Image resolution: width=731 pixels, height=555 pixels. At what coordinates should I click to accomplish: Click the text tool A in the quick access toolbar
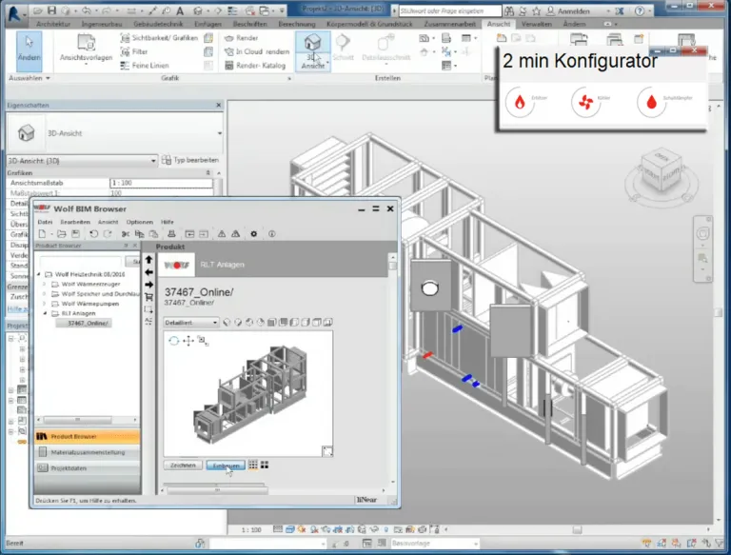180,10
